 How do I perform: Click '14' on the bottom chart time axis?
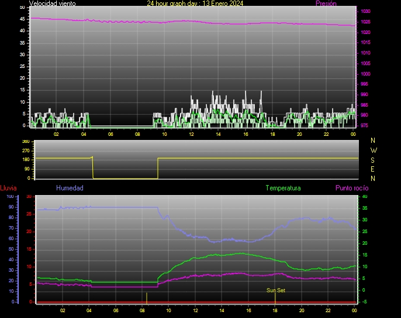(222, 310)
